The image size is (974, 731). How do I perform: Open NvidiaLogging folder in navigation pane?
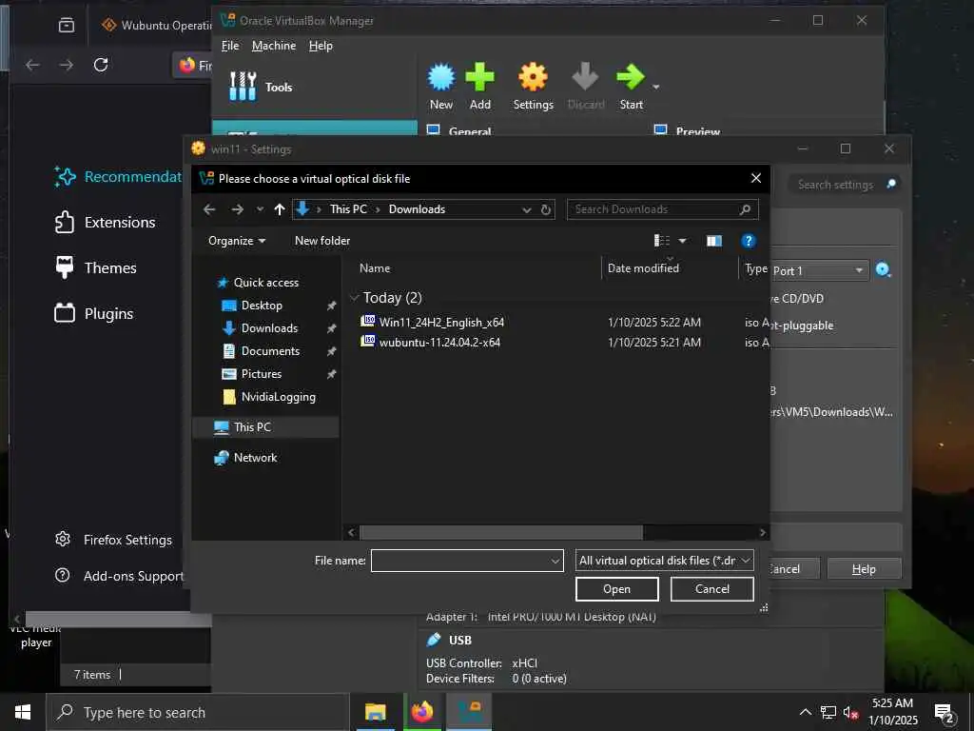[x=278, y=397]
